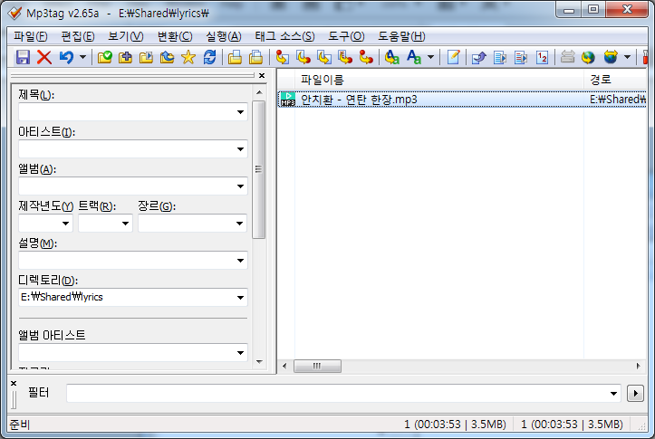Image resolution: width=655 pixels, height=439 pixels.
Task: Click into the 제목 input field
Action: 125,112
